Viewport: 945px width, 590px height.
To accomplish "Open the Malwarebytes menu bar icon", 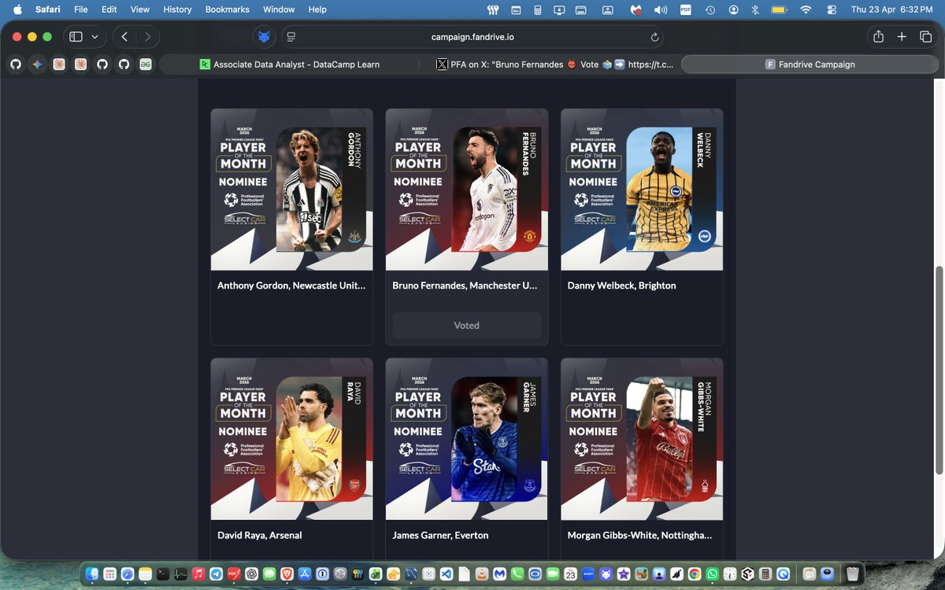I will coord(636,9).
